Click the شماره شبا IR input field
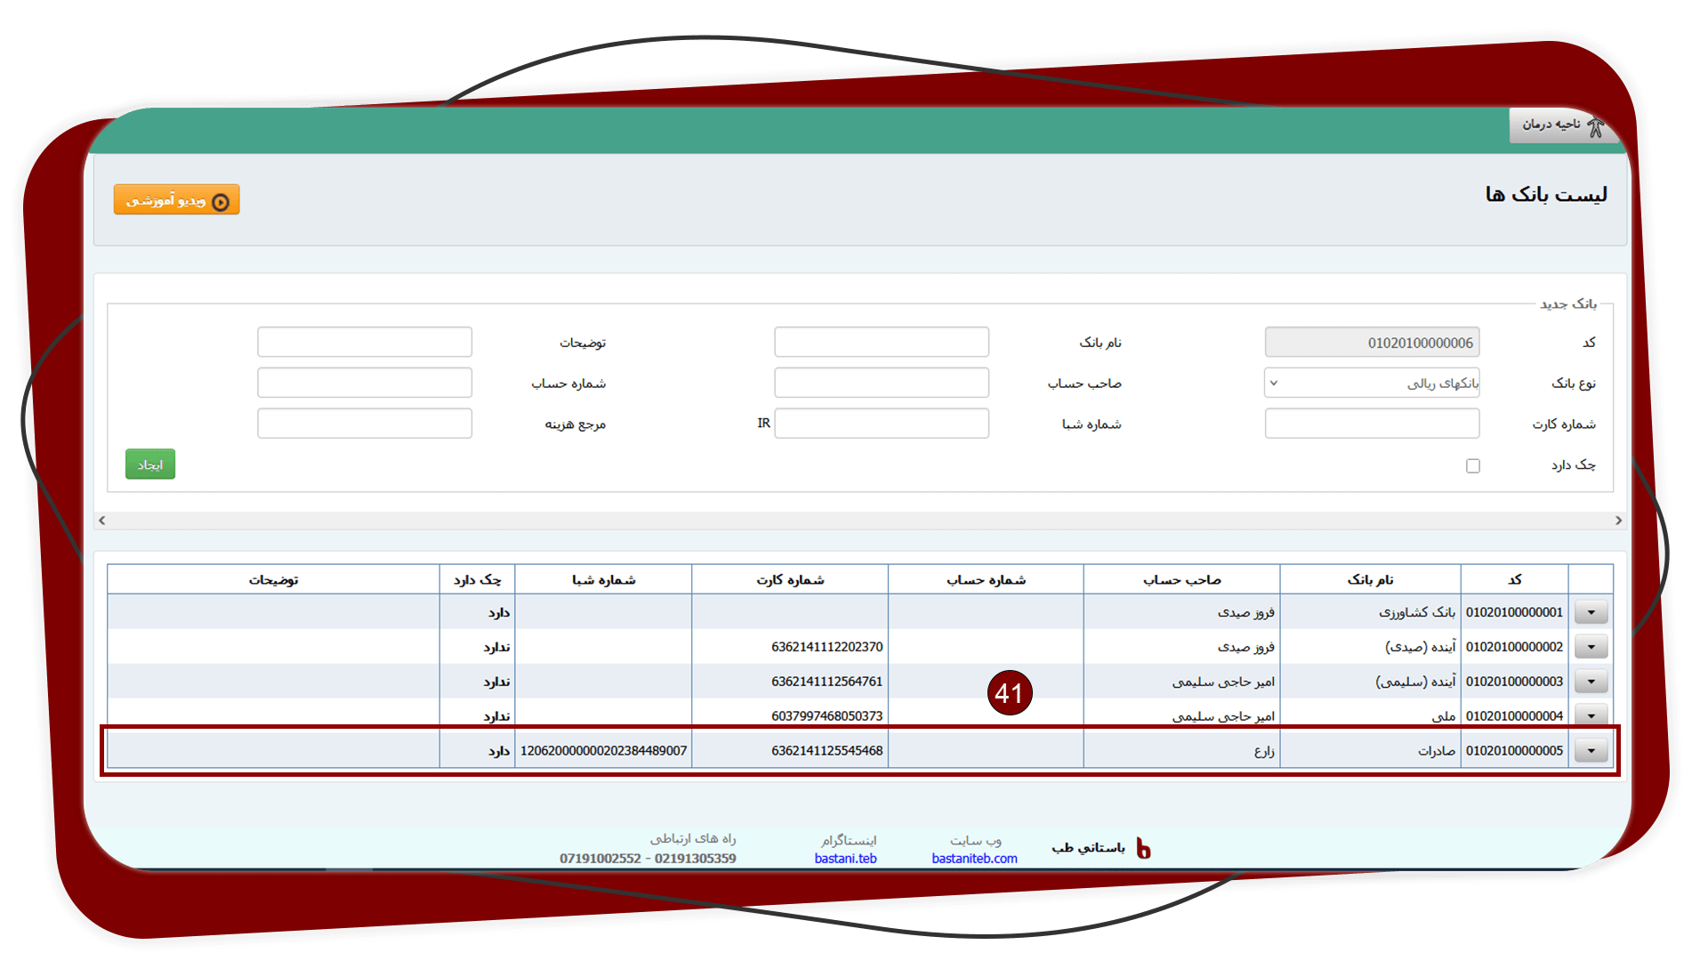This screenshot has height=961, width=1708. [x=882, y=424]
